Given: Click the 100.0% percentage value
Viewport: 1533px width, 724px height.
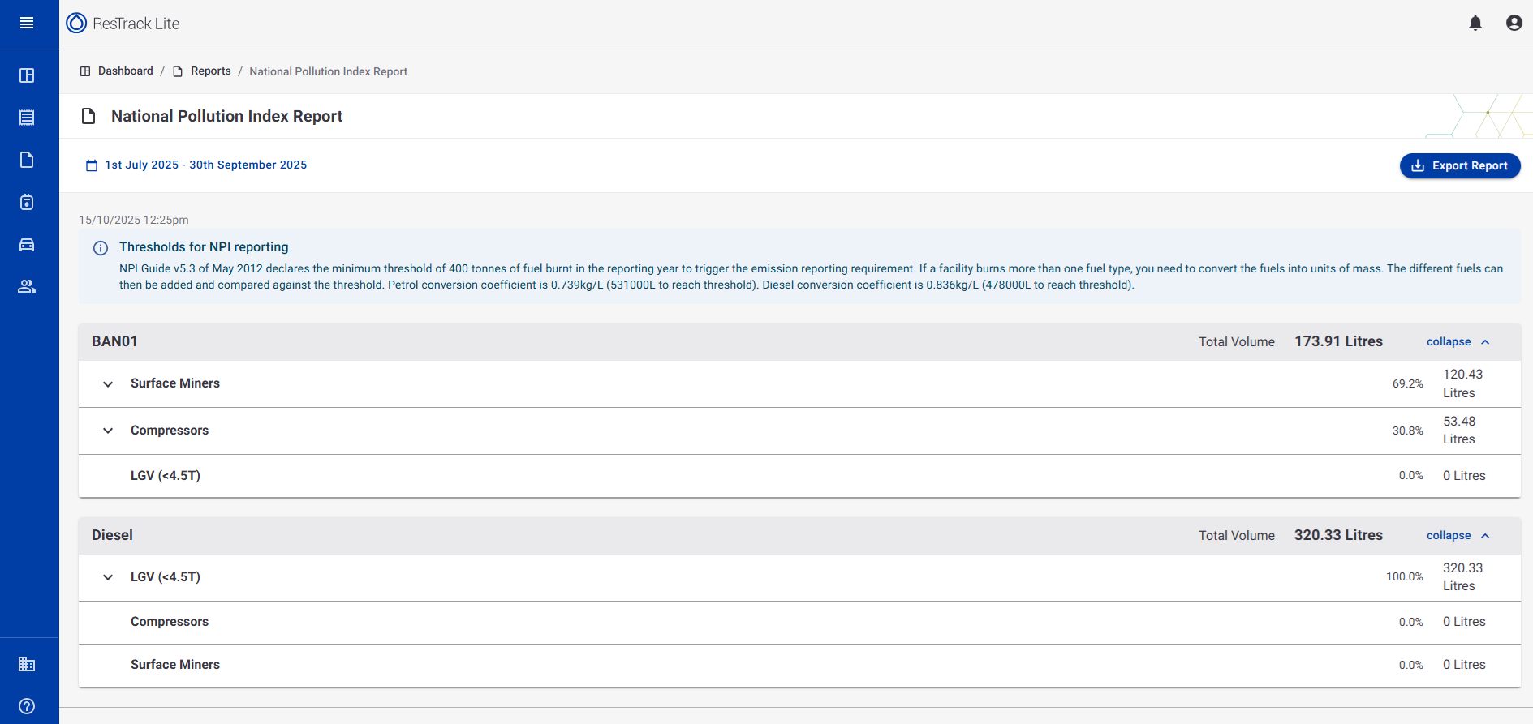Looking at the screenshot, I should pos(1405,577).
